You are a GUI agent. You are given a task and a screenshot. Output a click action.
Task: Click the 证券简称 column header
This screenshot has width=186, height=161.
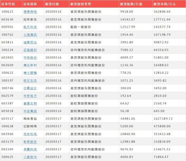[30, 4]
